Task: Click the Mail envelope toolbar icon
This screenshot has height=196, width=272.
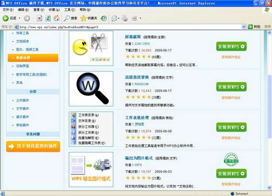Action: pyautogui.click(x=114, y=18)
